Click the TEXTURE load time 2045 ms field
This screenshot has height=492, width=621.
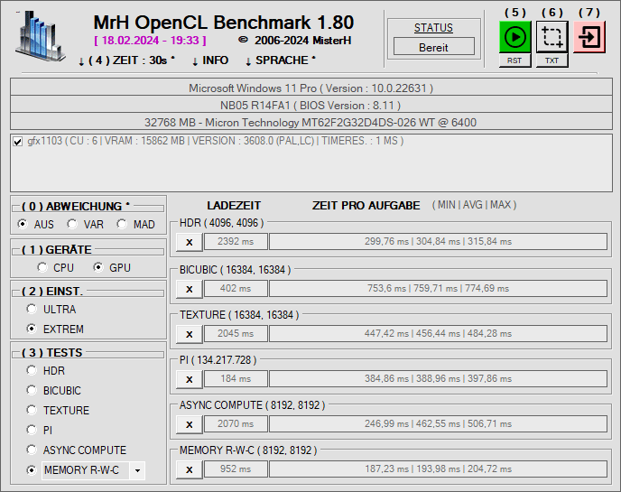click(x=236, y=334)
